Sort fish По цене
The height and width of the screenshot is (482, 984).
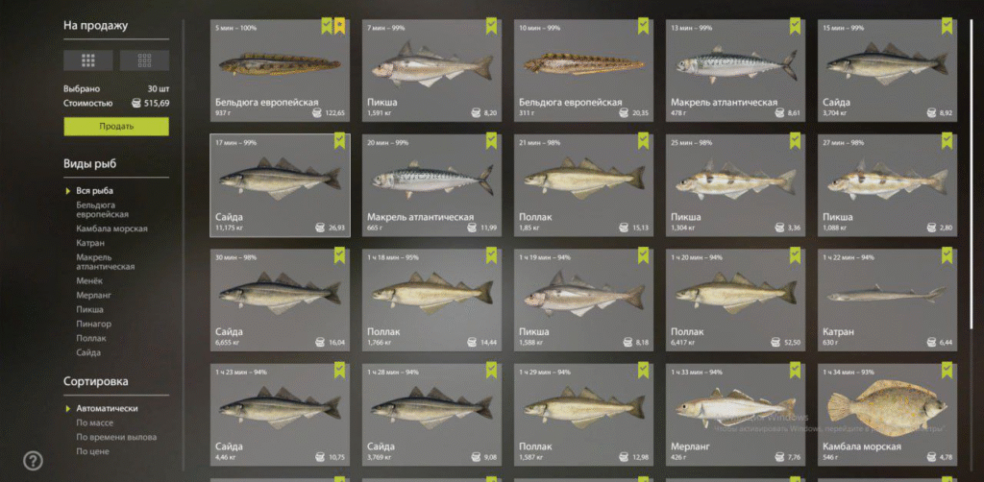click(x=93, y=452)
